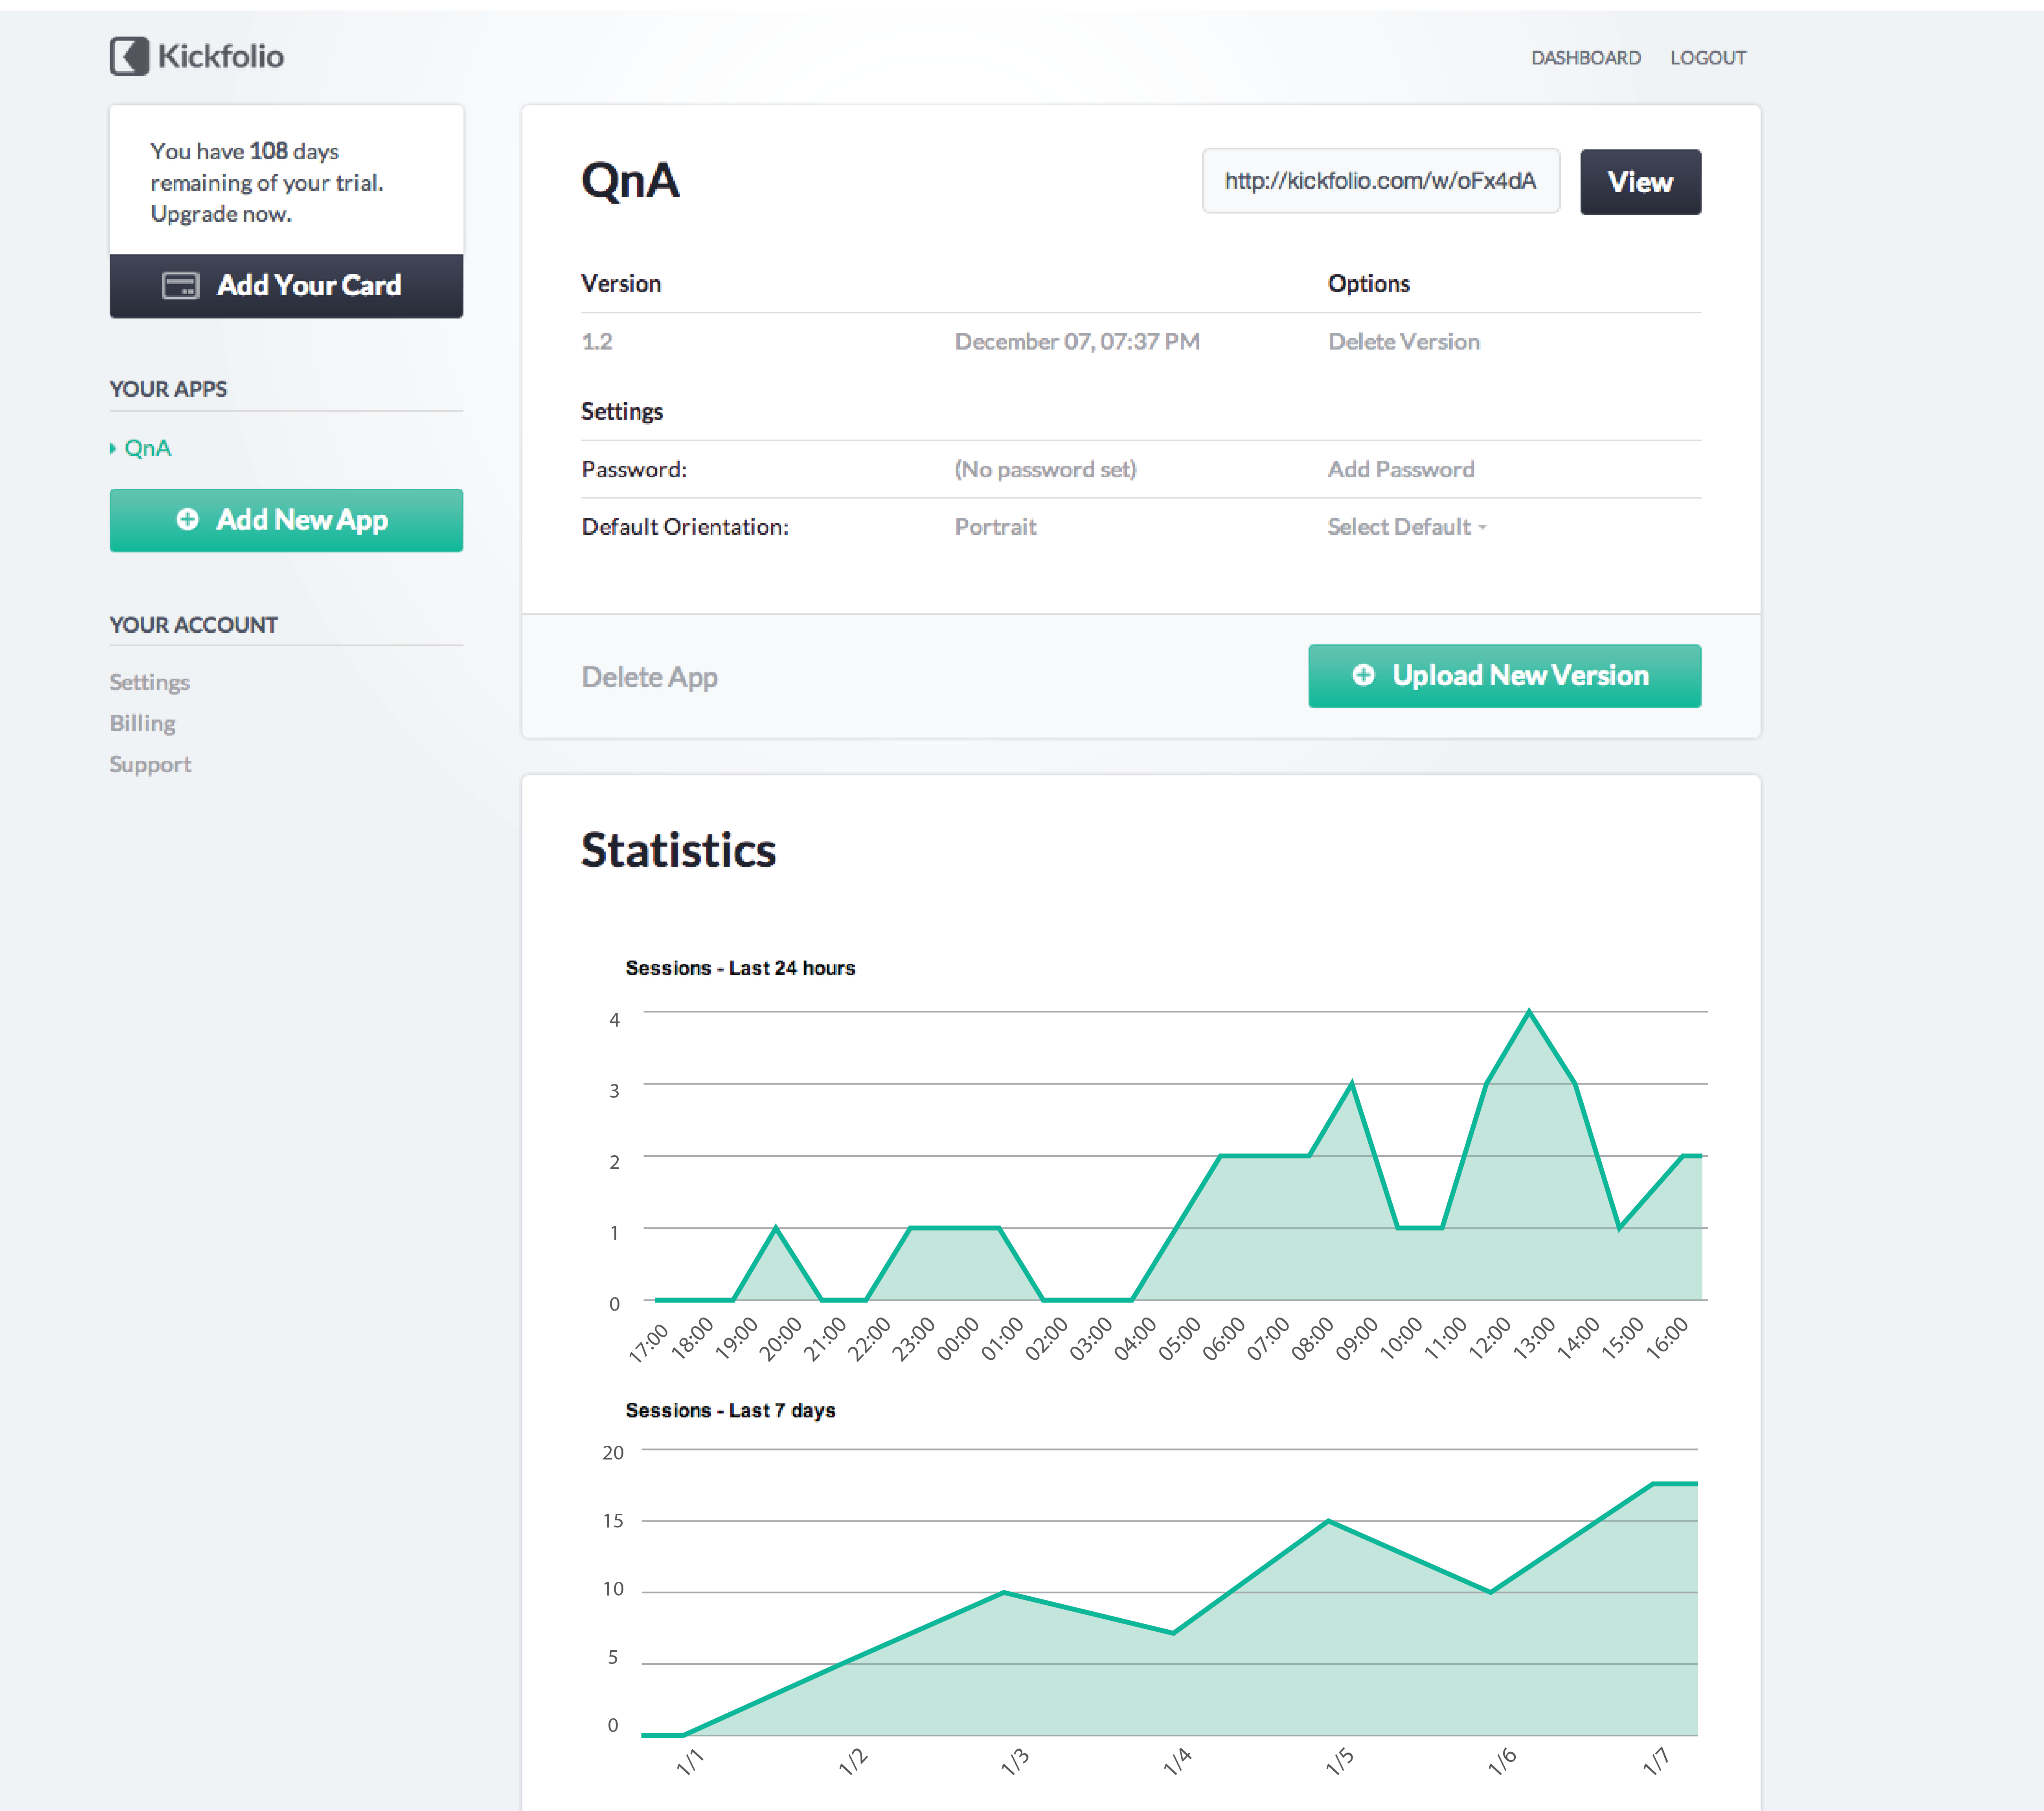Open the Support link in the sidebar
This screenshot has height=1811, width=2044.
[150, 764]
